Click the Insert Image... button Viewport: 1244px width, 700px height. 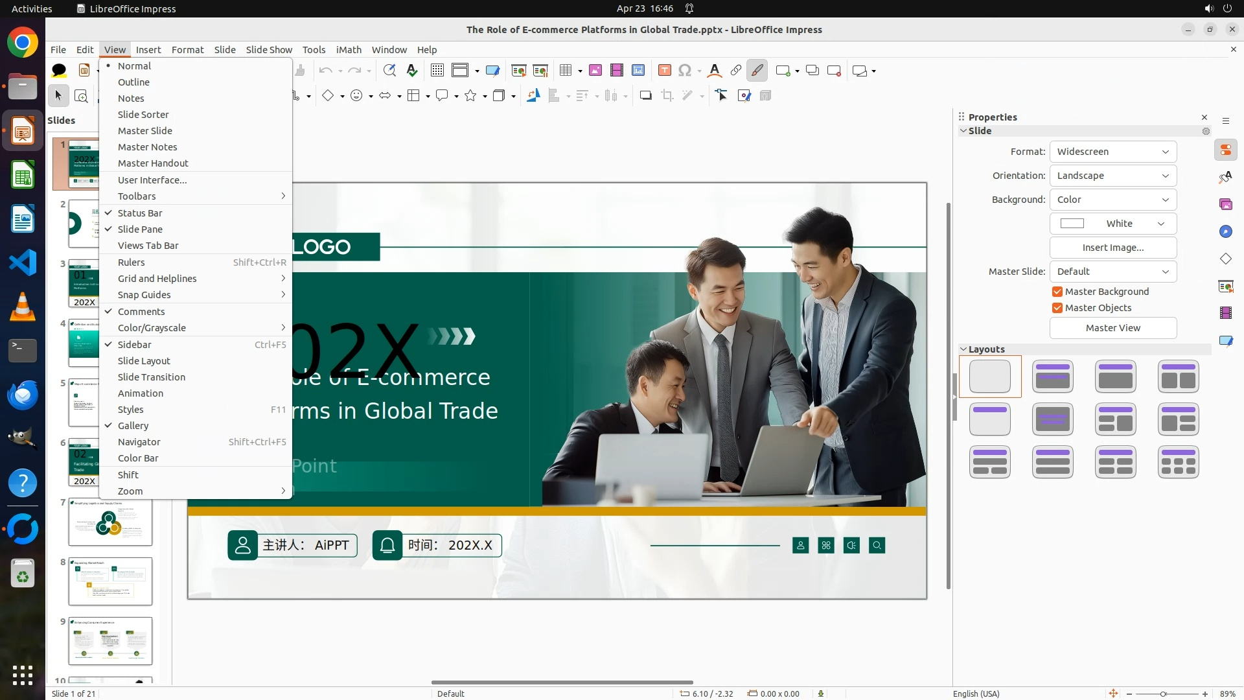[x=1112, y=248]
